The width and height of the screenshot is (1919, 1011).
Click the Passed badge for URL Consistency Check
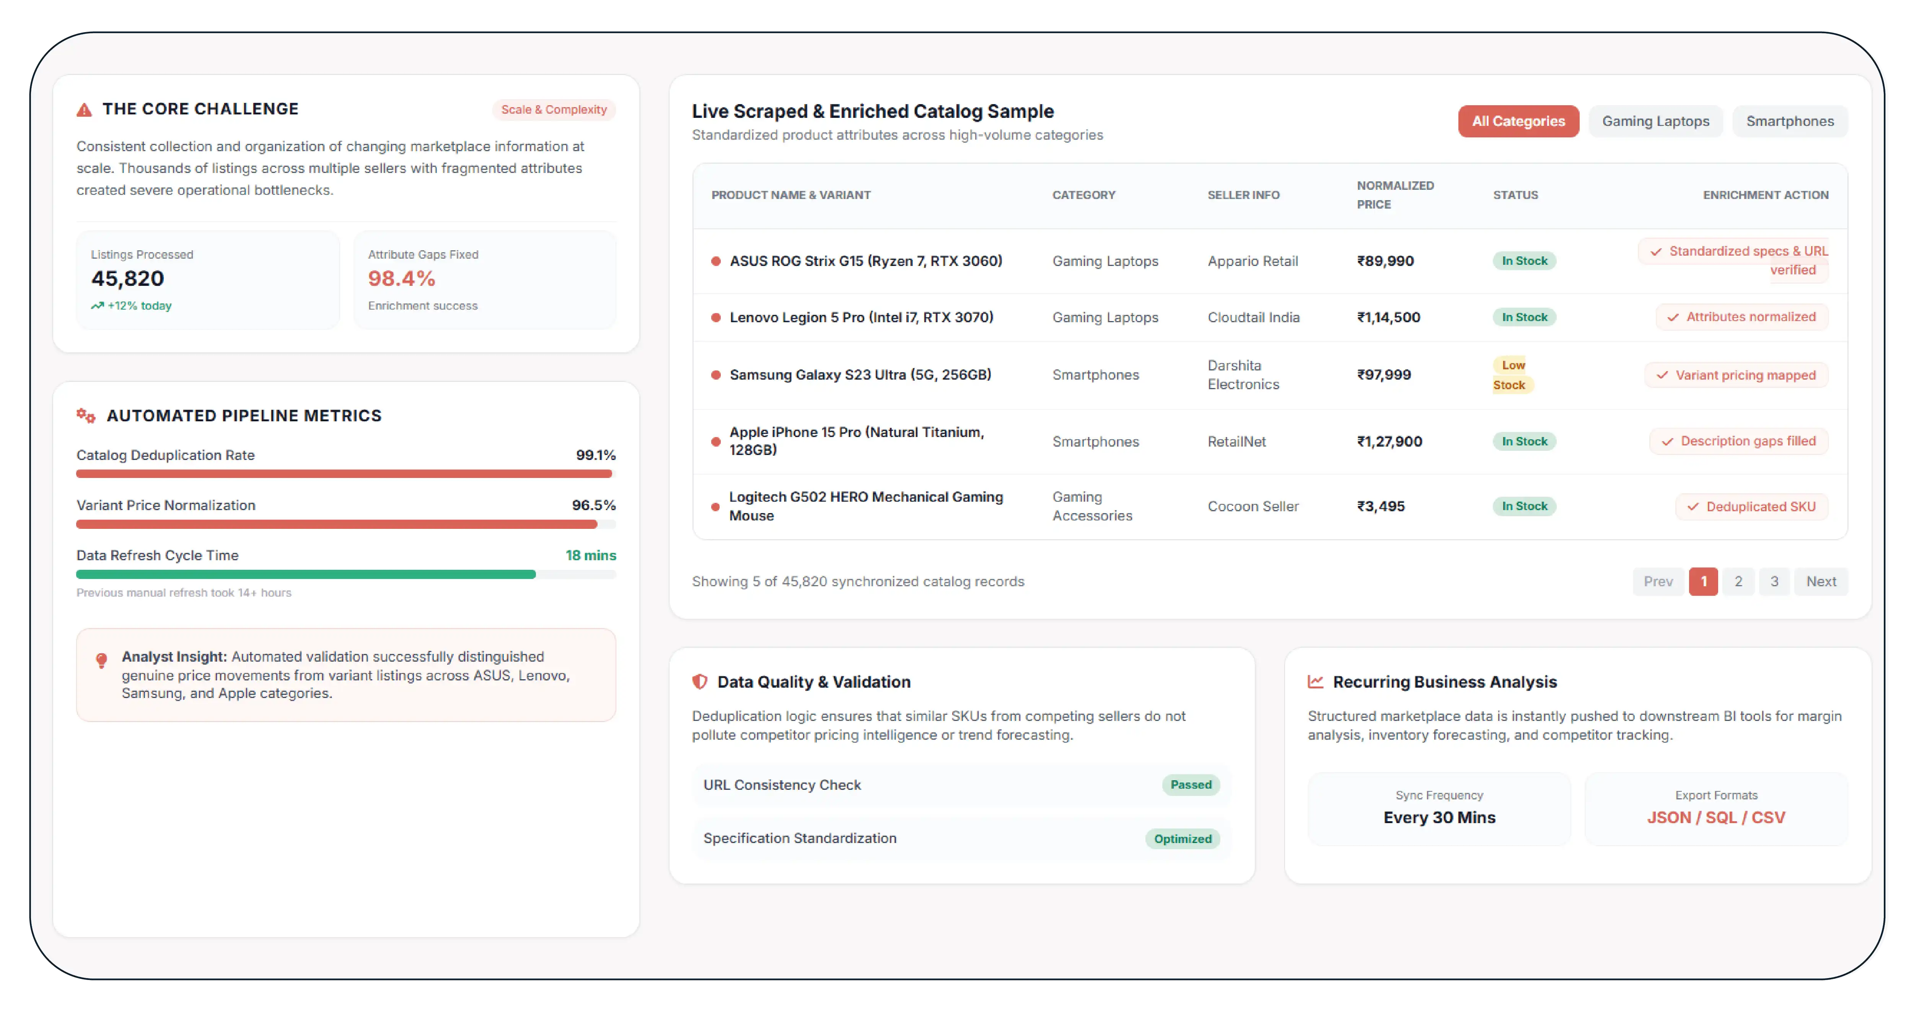1191,784
